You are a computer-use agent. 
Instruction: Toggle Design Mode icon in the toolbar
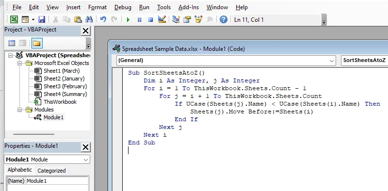162,19
